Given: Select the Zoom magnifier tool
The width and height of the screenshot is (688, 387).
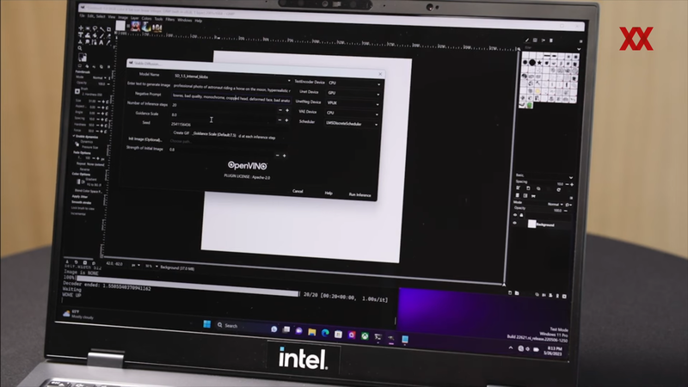Looking at the screenshot, I should point(80,48).
